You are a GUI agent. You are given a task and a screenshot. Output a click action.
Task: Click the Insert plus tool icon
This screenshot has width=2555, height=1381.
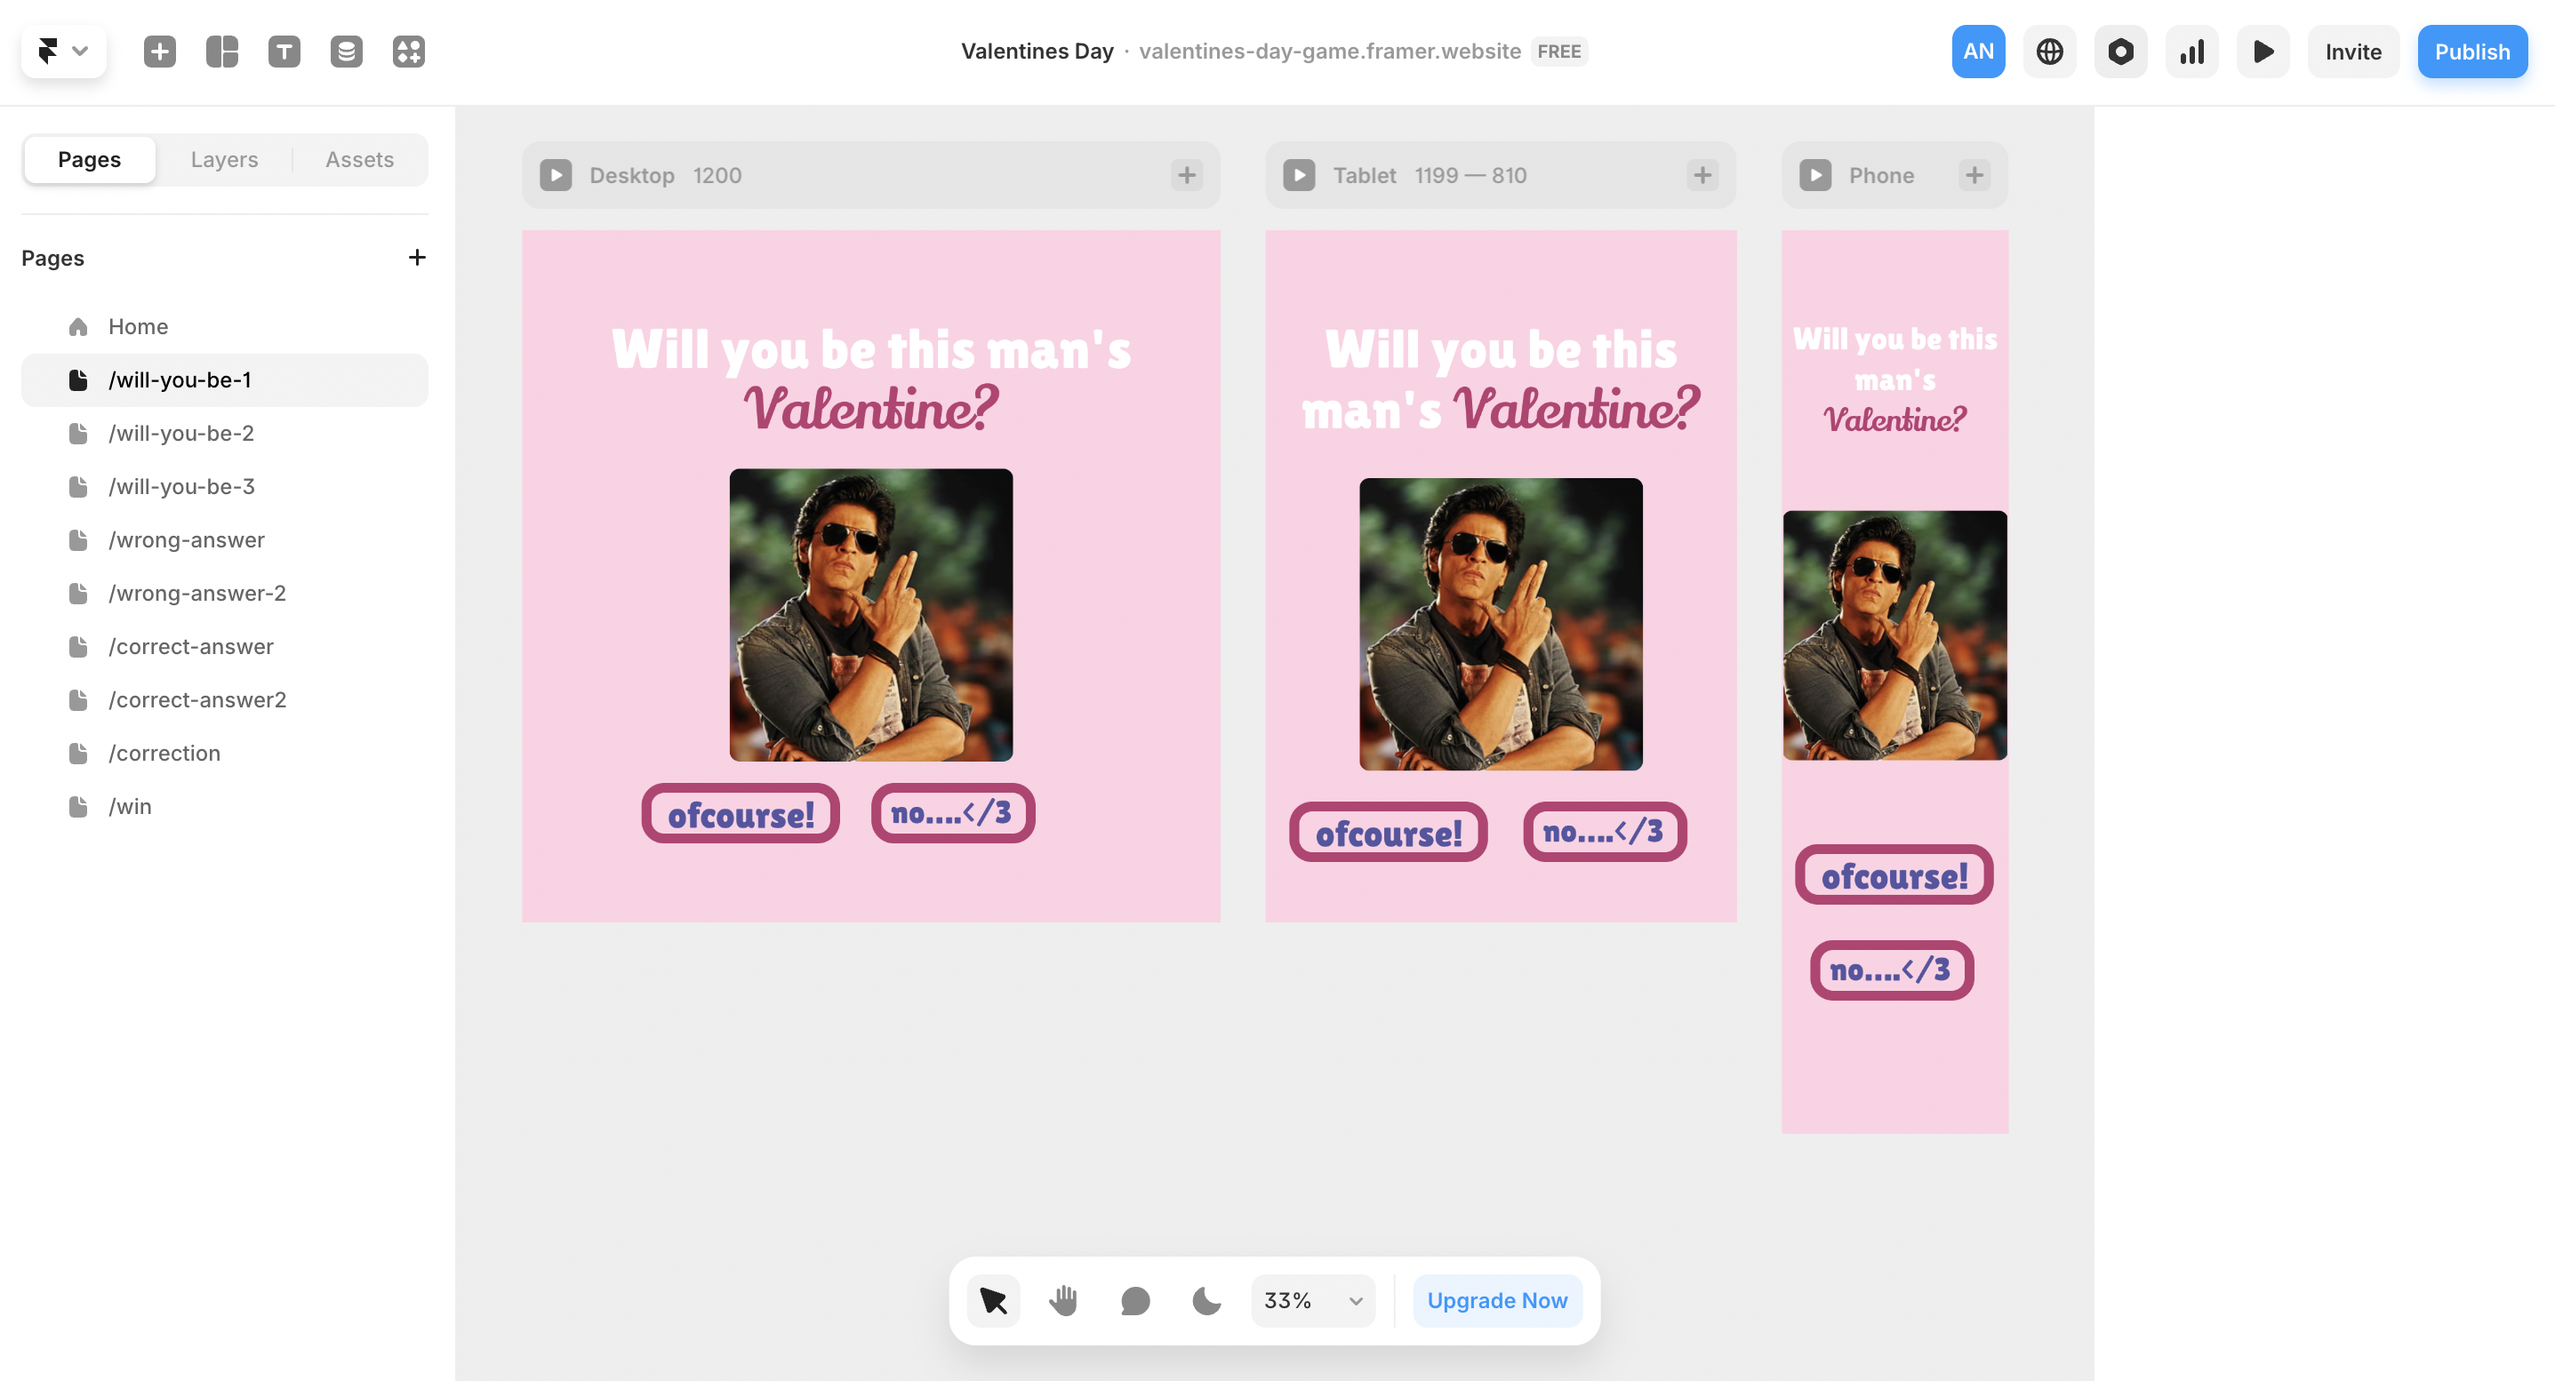(x=160, y=51)
